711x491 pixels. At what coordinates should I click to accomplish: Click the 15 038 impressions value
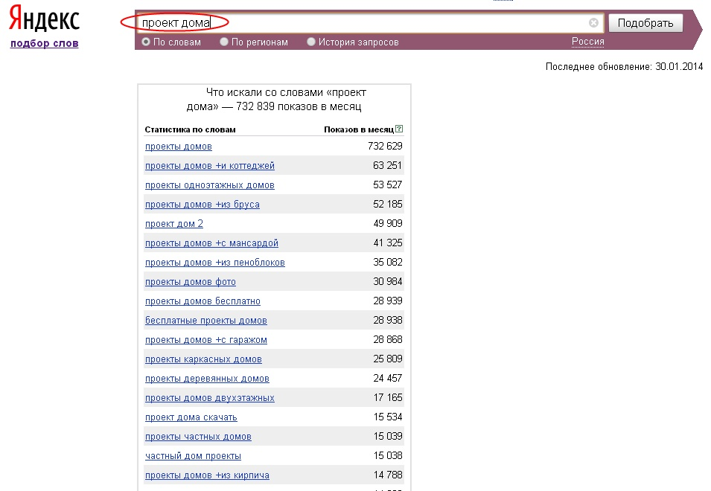pos(388,456)
